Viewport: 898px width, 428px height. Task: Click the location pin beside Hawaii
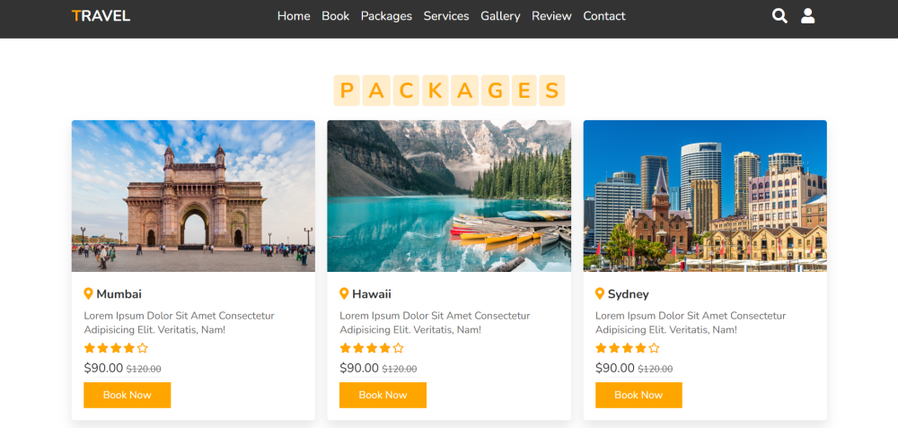click(x=344, y=293)
